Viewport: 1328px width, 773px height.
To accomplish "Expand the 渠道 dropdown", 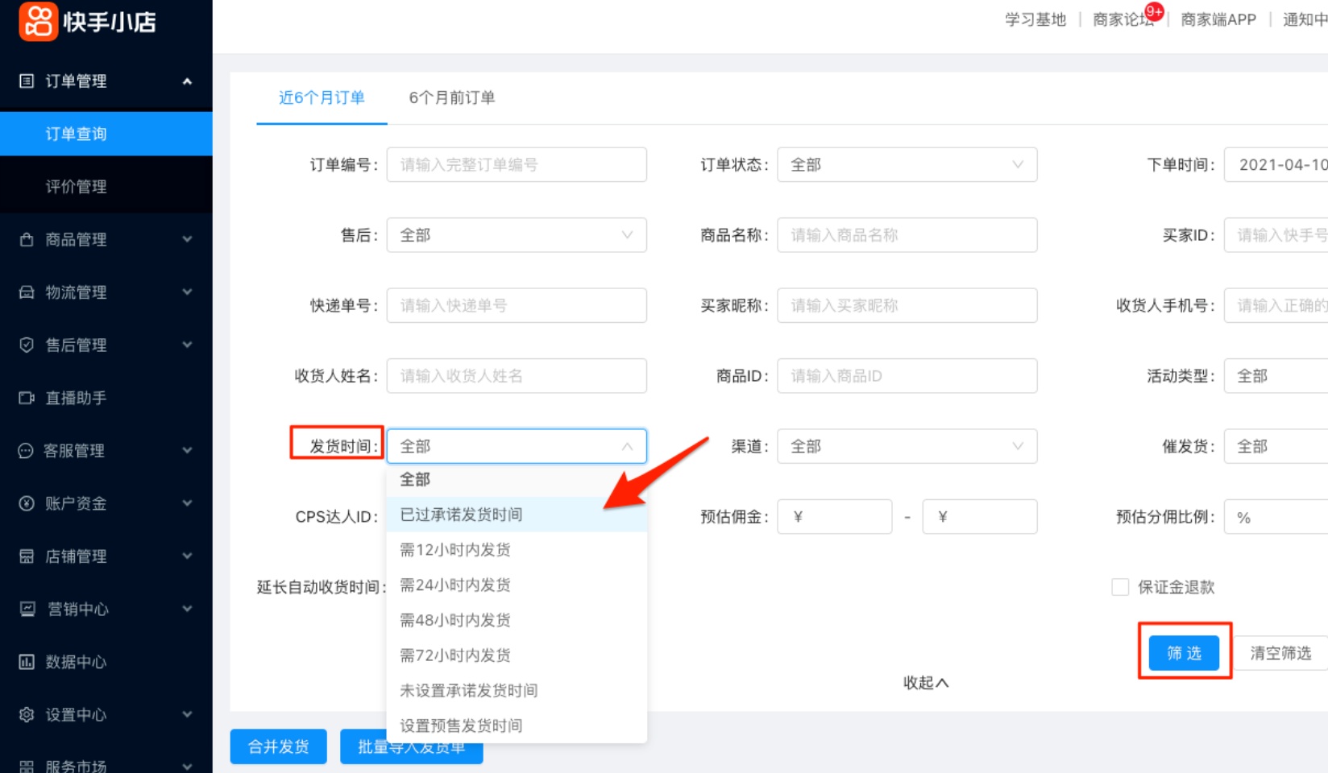I will [x=907, y=446].
